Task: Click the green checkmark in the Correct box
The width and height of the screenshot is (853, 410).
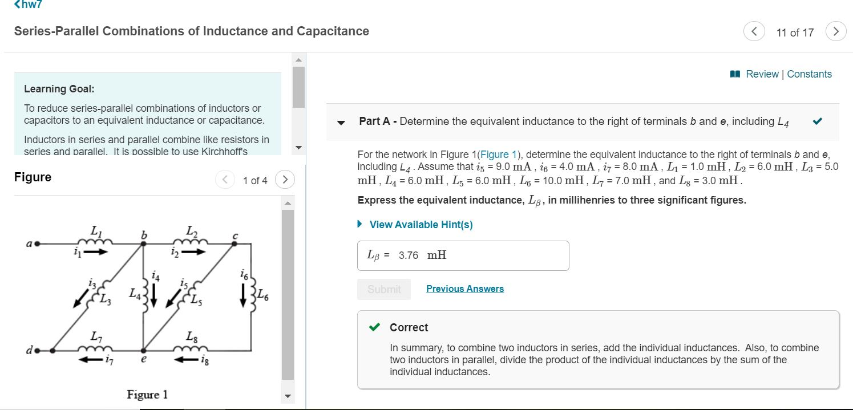Action: point(374,327)
